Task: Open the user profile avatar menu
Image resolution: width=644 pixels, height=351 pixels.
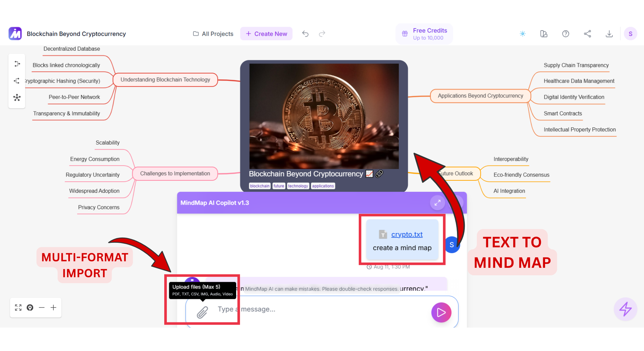Action: 630,34
